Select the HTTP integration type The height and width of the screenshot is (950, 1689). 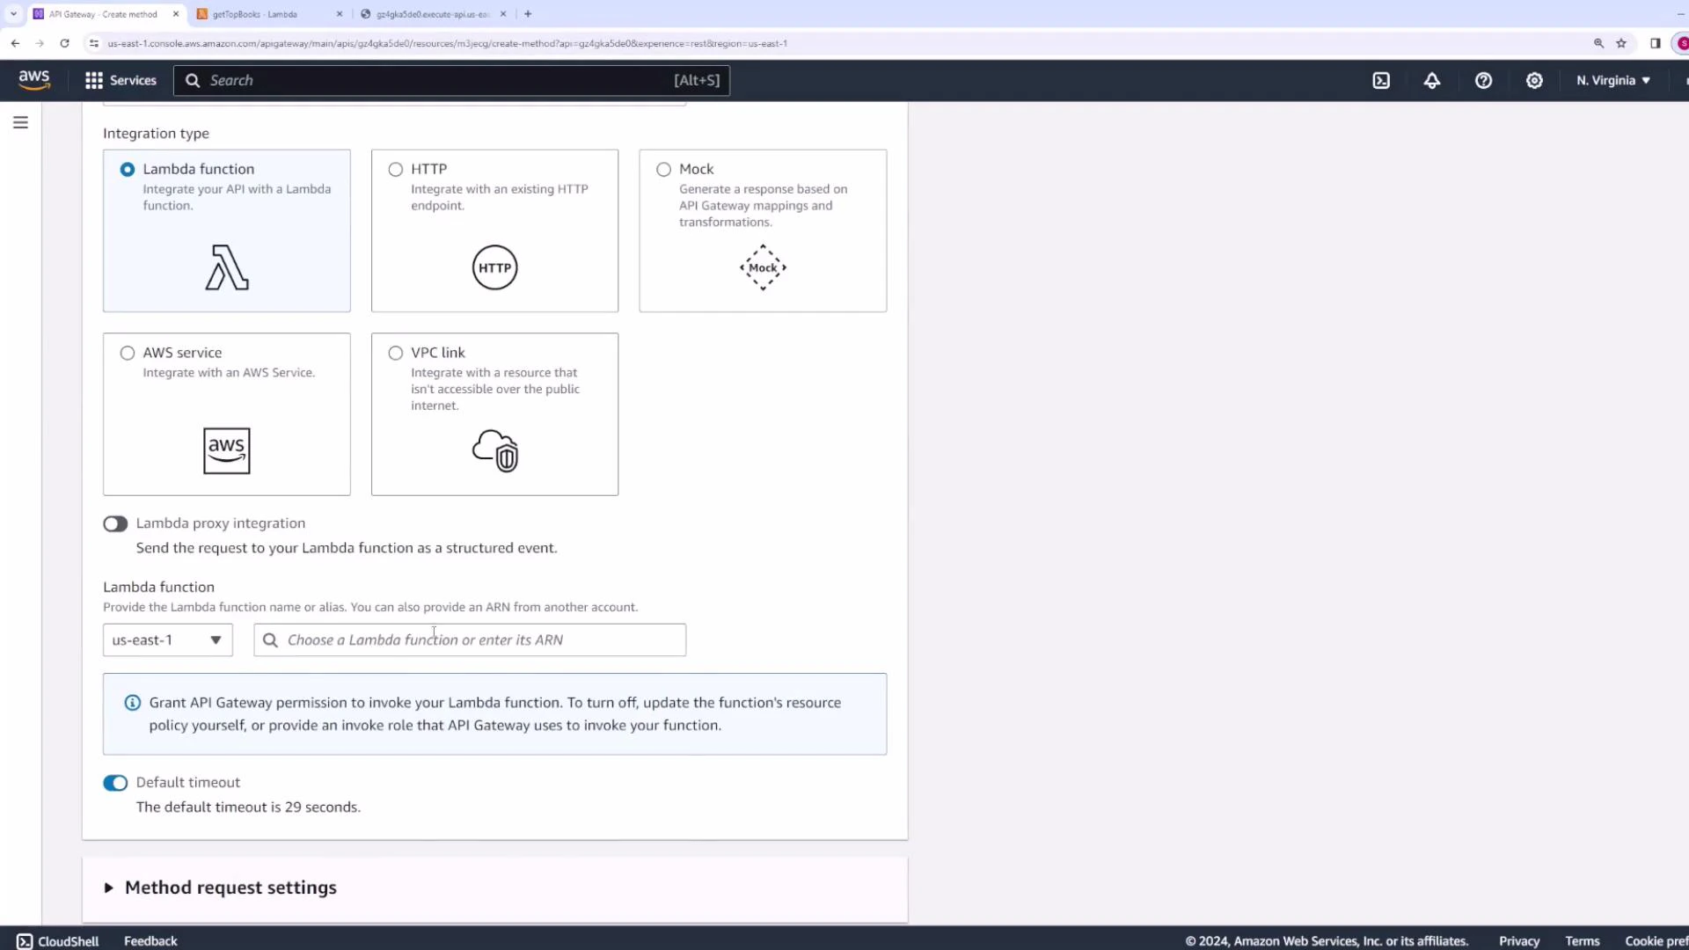point(396,169)
